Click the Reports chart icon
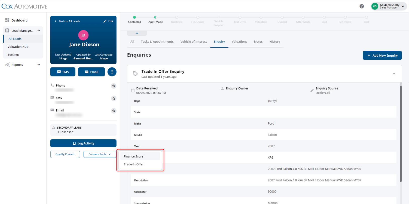The image size is (409, 204). pyautogui.click(x=7, y=65)
